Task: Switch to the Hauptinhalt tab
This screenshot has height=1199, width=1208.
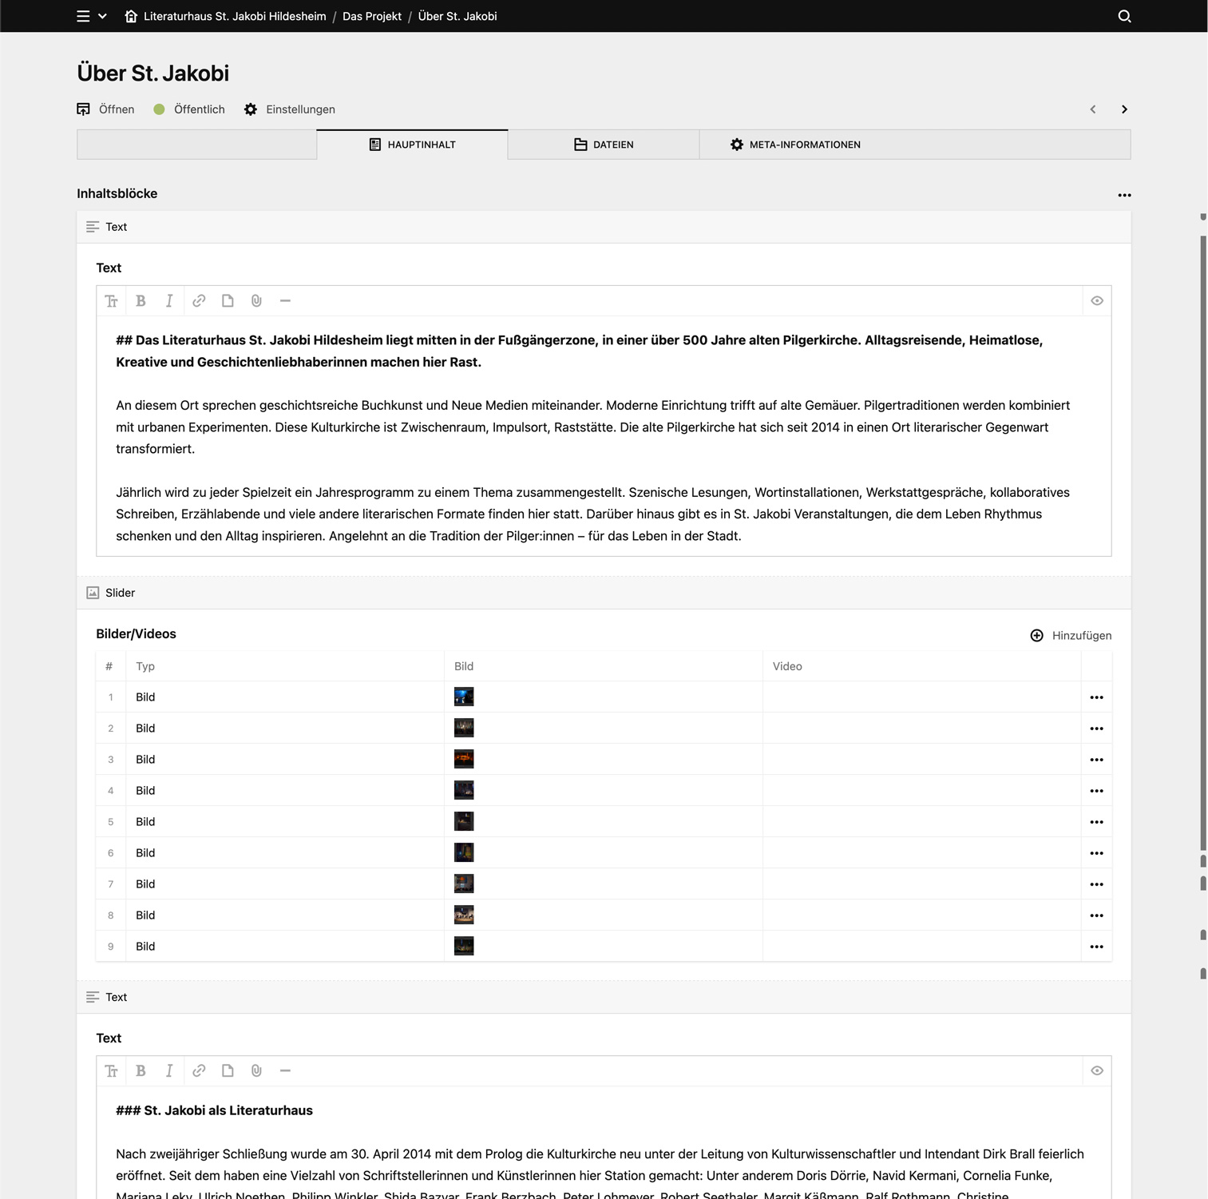Action: point(412,145)
